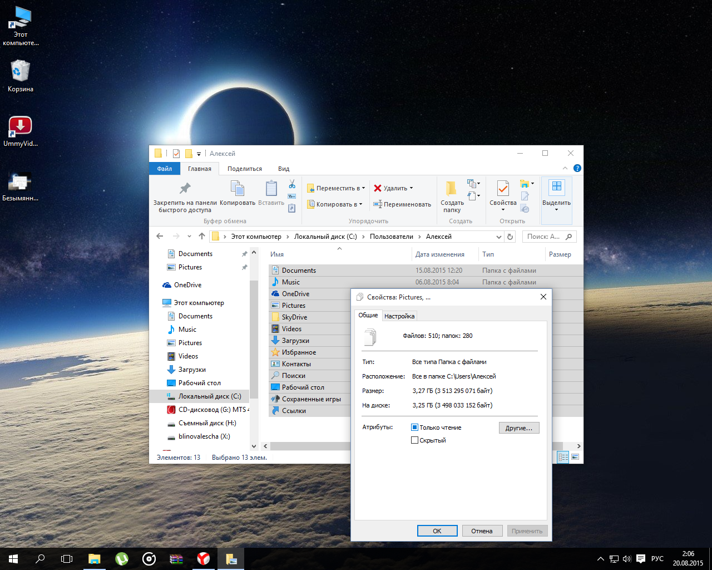This screenshot has width=712, height=570.
Task: Switch to large icons view in status bar
Action: pos(575,457)
